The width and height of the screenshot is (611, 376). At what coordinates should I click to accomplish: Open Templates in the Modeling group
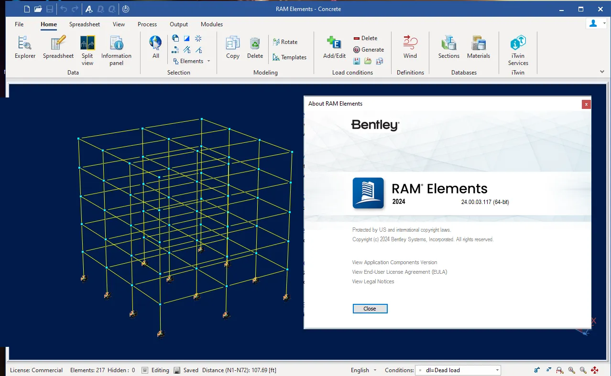click(x=290, y=57)
